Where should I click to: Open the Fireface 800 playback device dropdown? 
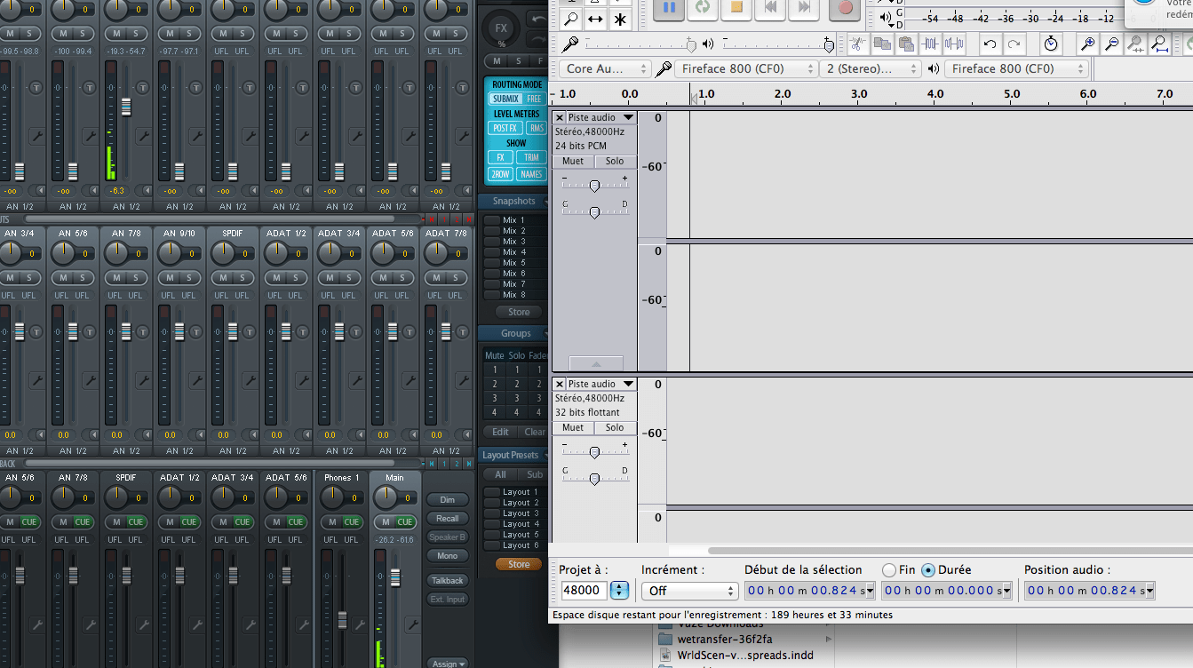coord(1016,68)
